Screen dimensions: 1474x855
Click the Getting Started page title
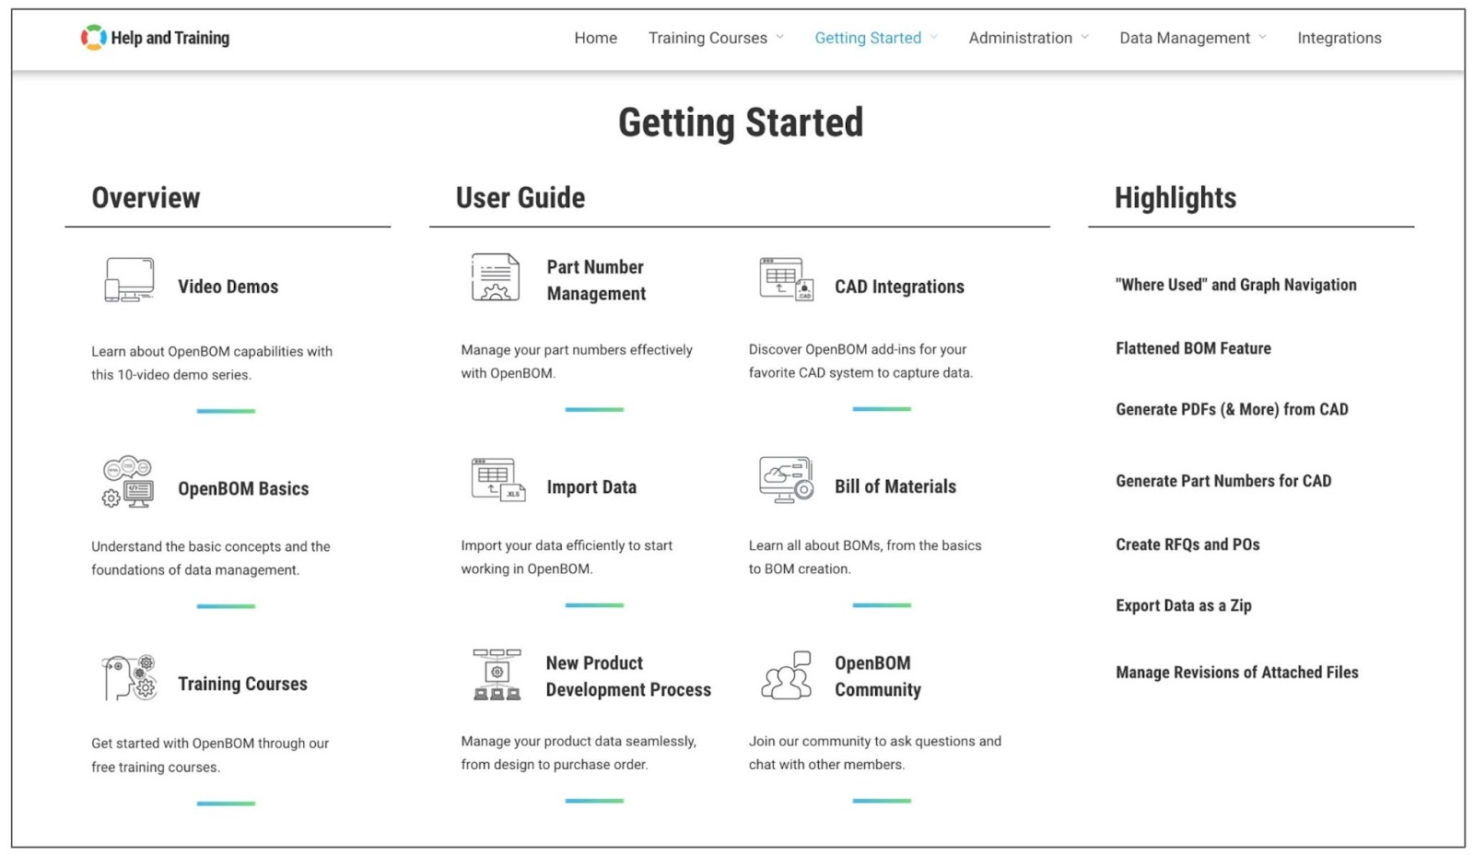coord(741,123)
